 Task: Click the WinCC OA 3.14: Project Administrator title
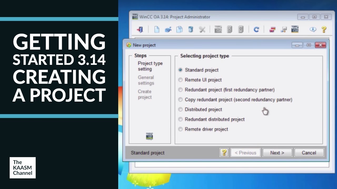(175, 17)
